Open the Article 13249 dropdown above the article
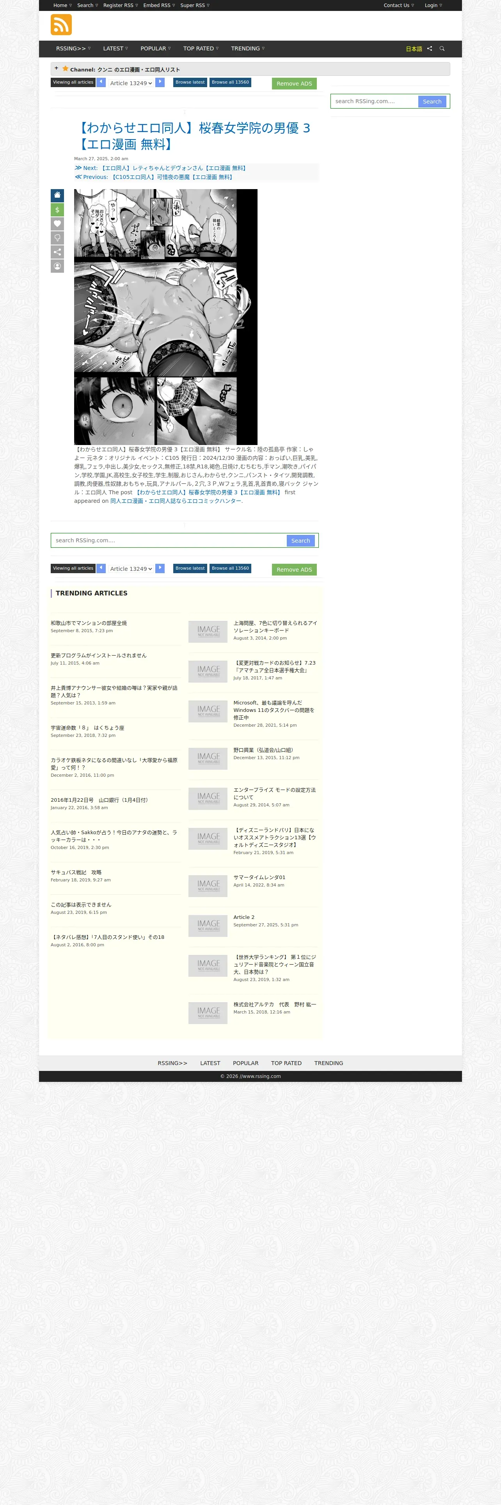This screenshot has height=1505, width=501. 131,83
